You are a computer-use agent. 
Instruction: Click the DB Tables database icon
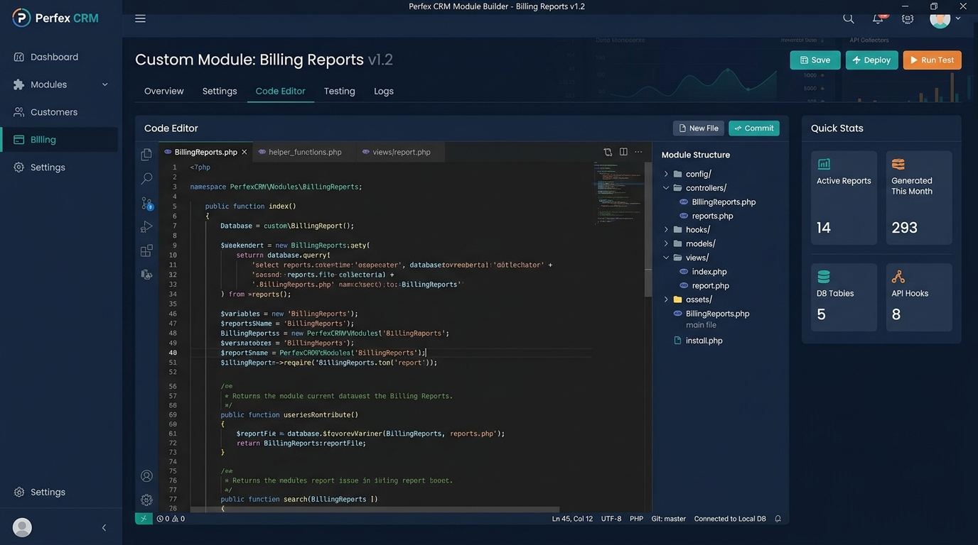point(824,277)
